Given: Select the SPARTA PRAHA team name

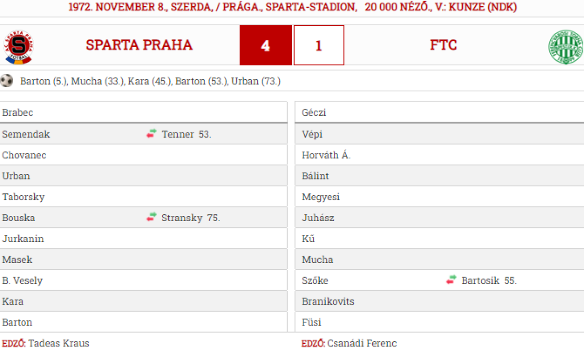Looking at the screenshot, I should tap(139, 45).
